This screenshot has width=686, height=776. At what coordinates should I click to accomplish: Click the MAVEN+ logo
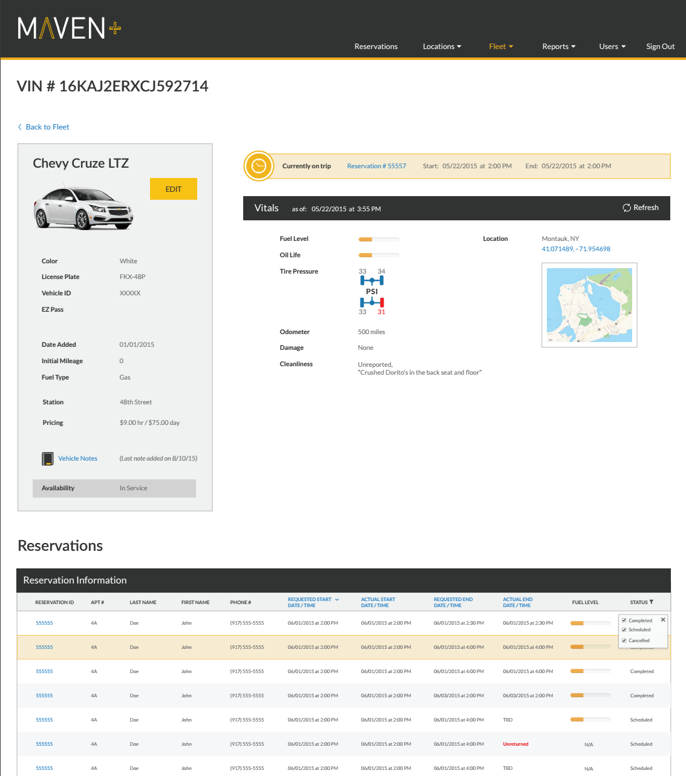tap(69, 28)
